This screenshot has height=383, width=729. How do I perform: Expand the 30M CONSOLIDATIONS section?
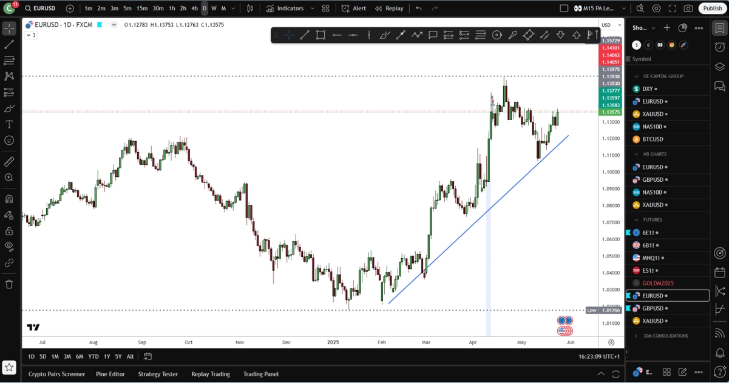click(x=636, y=336)
